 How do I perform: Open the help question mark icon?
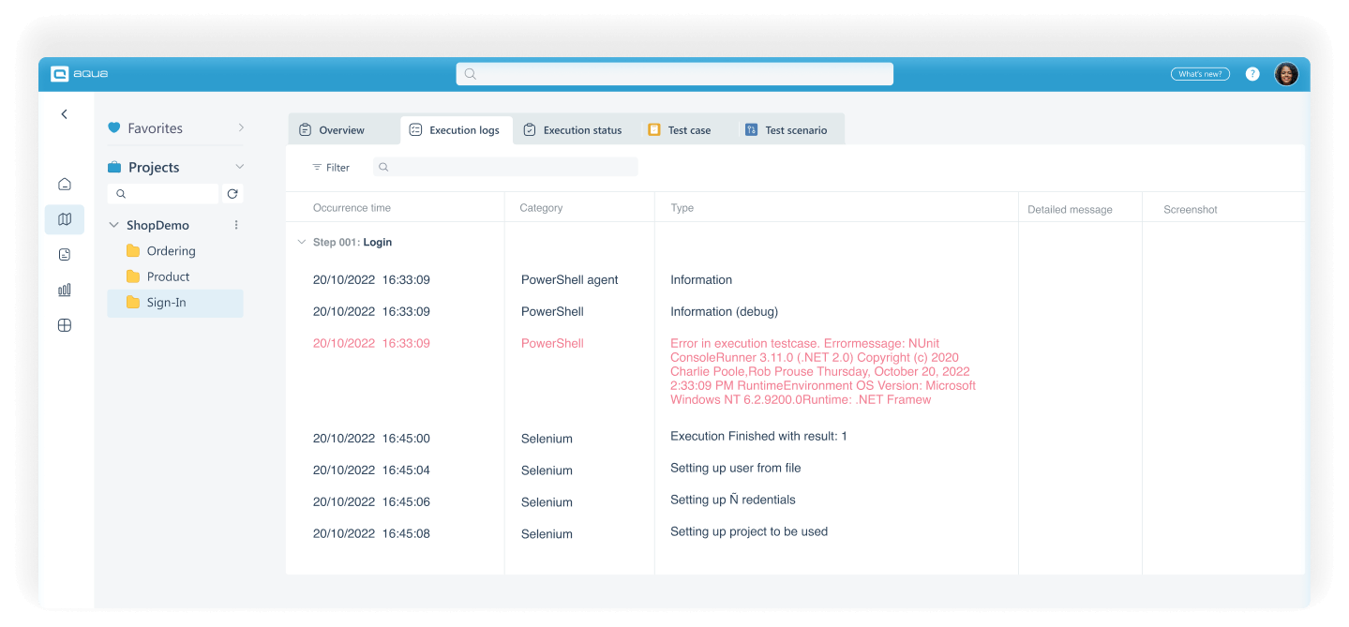1252,73
